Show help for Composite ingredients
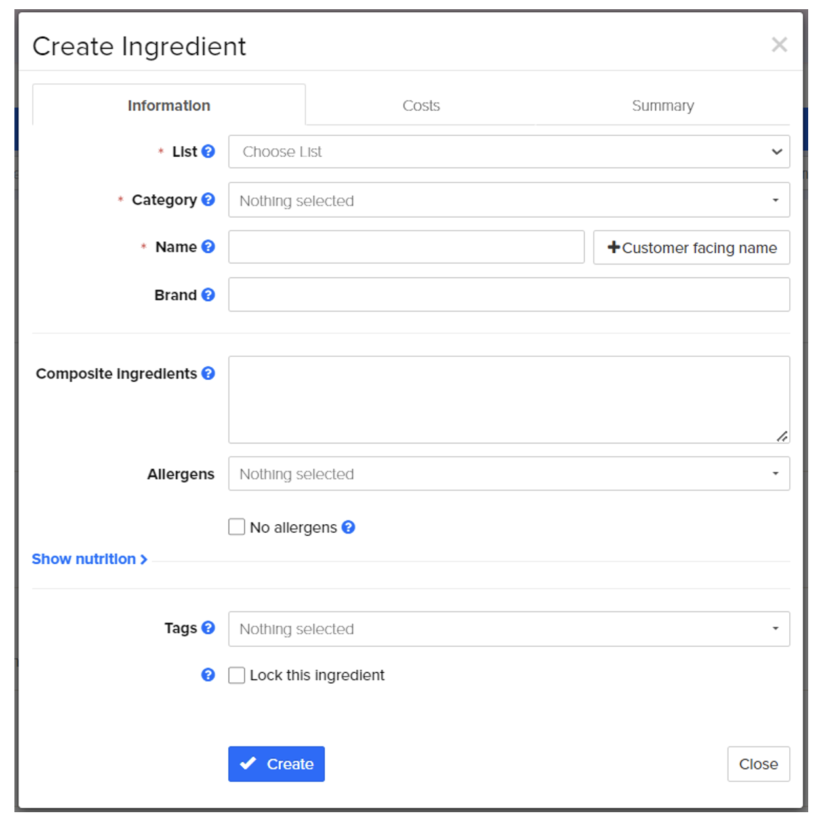Image resolution: width=820 pixels, height=824 pixels. [208, 373]
